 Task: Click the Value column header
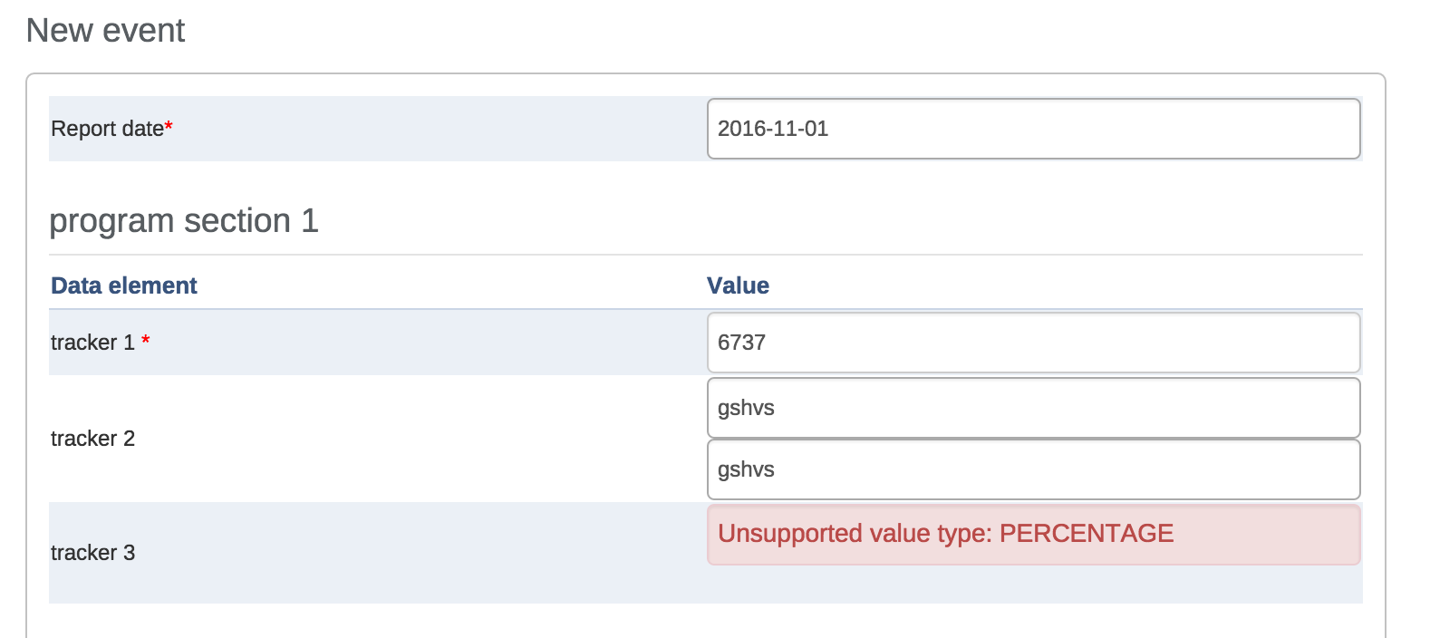(738, 285)
